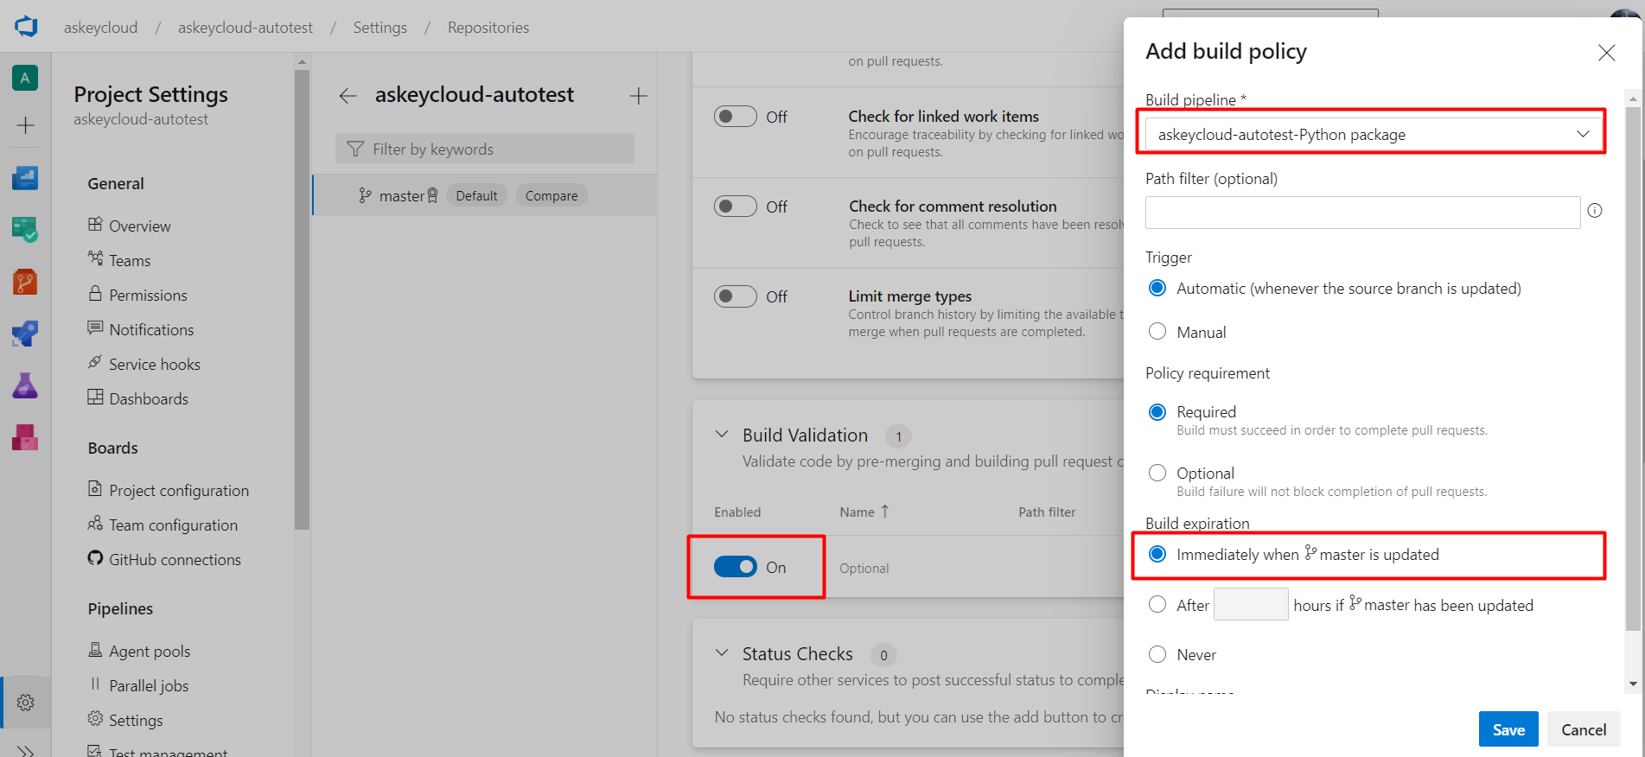Open Repos hub icon

[x=25, y=282]
